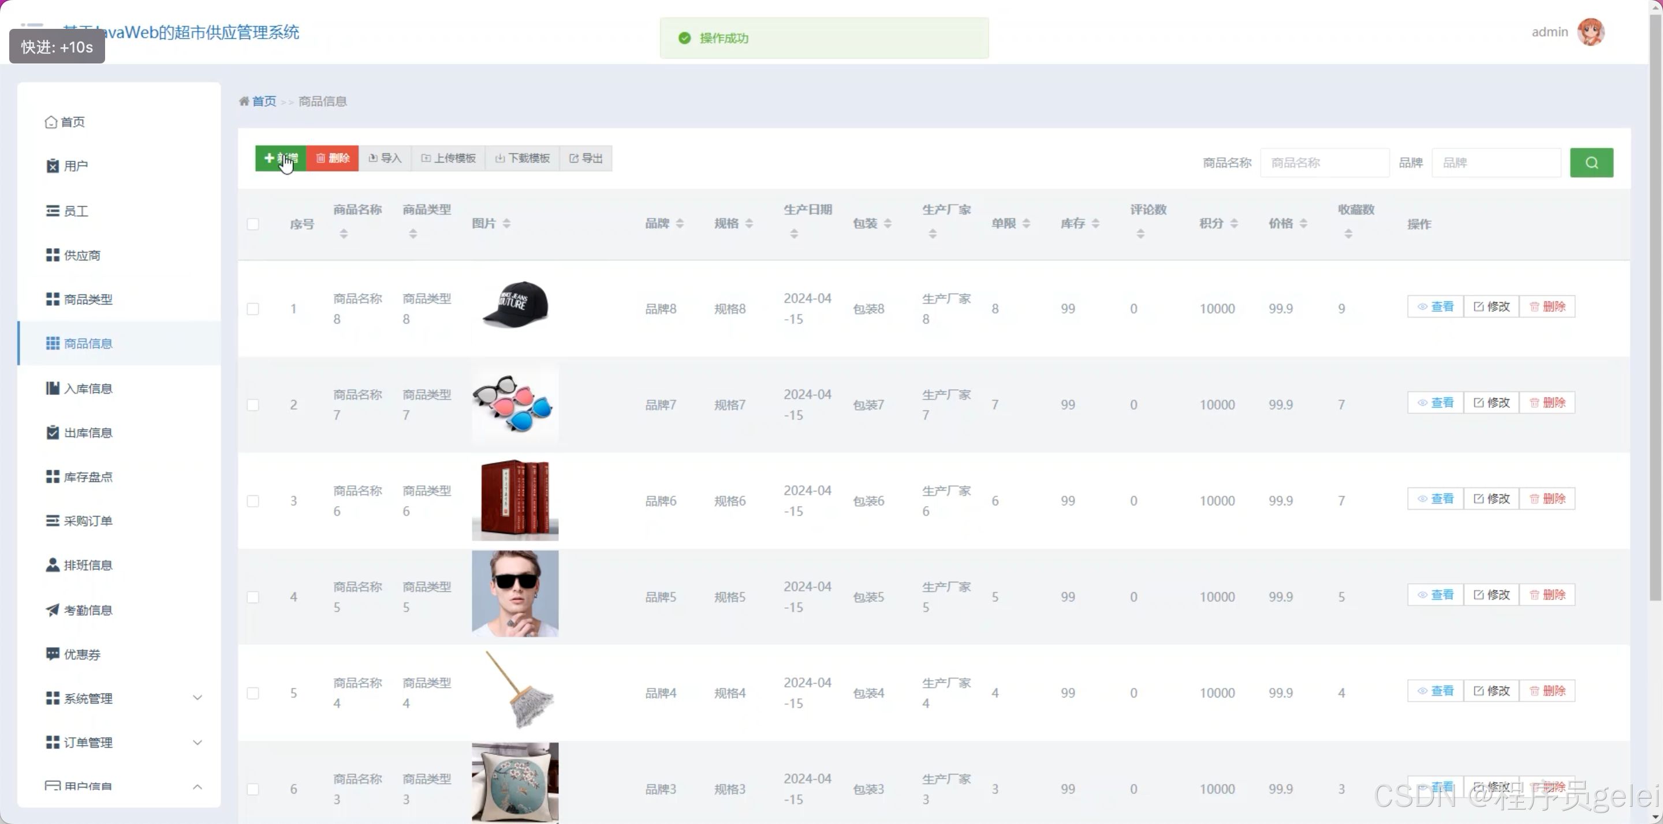Click the red 删除 batch delete button

click(x=333, y=158)
